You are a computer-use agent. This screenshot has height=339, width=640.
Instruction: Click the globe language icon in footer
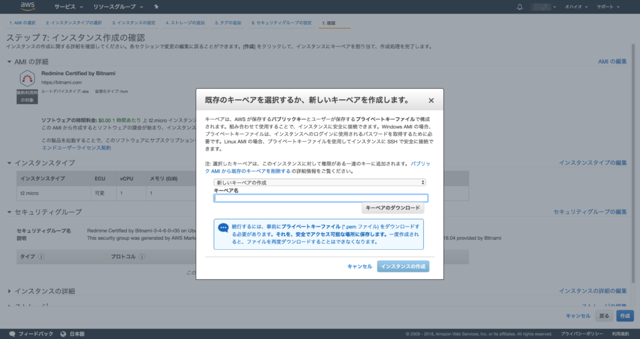[63, 333]
